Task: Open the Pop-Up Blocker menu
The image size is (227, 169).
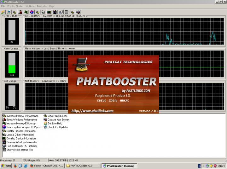Action: click(x=15, y=6)
